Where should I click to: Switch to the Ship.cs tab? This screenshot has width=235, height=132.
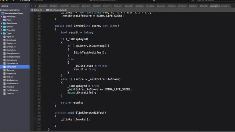117,6
